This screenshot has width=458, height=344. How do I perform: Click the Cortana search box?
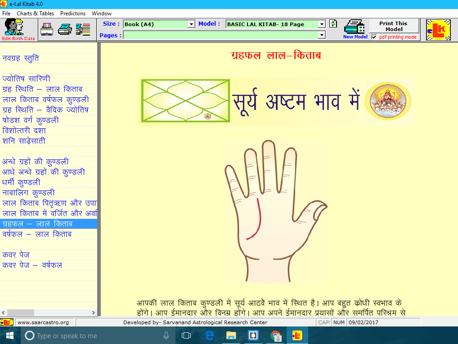click(98, 335)
